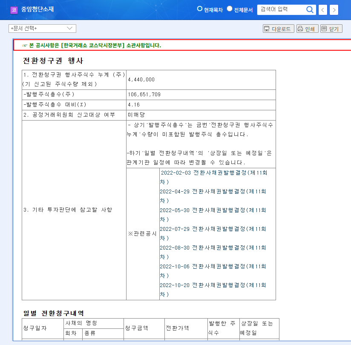351x345 pixels.
Task: Click the 기타 투자판단에 참고할 사항 label
Action: pyautogui.click(x=68, y=210)
